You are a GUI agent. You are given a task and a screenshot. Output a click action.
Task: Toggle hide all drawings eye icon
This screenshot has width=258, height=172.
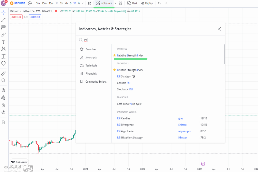click(3, 112)
